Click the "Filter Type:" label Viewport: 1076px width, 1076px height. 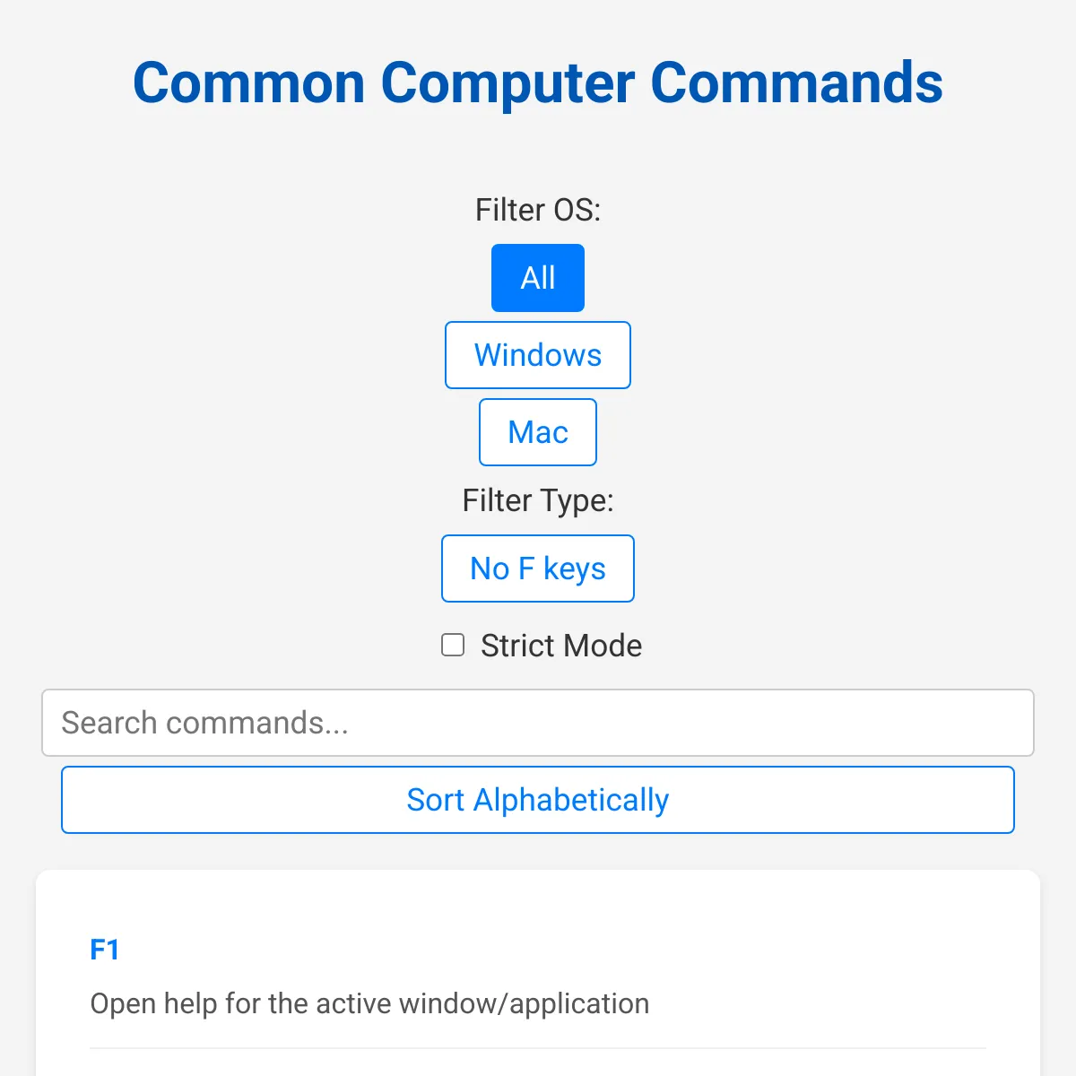(538, 500)
